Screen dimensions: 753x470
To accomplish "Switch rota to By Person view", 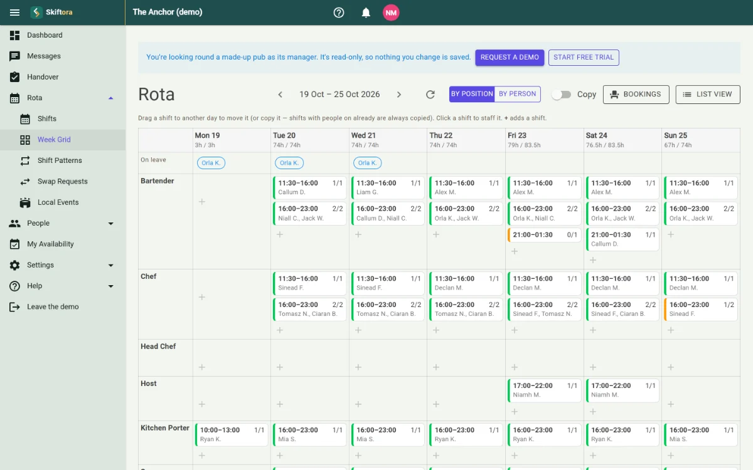I will 518,94.
